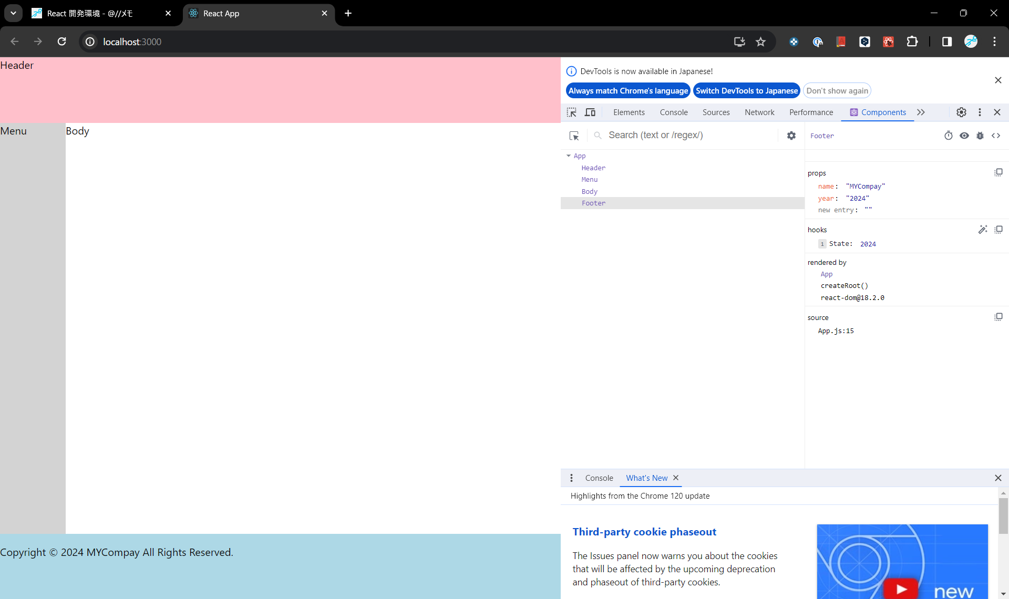Select the Header component in the tree

tap(593, 168)
